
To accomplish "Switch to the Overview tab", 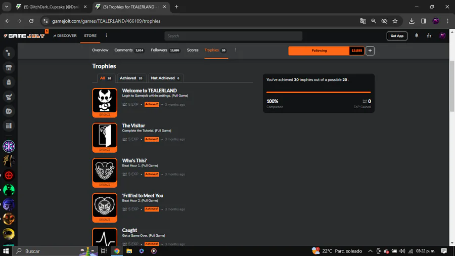I will pyautogui.click(x=100, y=50).
